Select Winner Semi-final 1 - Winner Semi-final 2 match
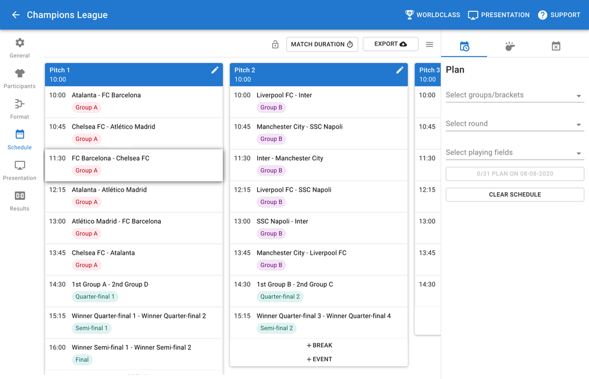This screenshot has width=589, height=379. (x=134, y=355)
